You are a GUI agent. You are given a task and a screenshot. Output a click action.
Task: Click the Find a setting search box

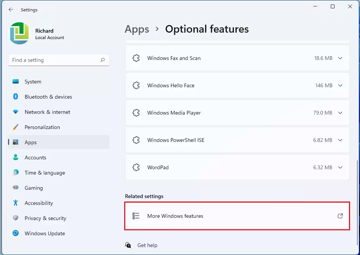point(59,60)
